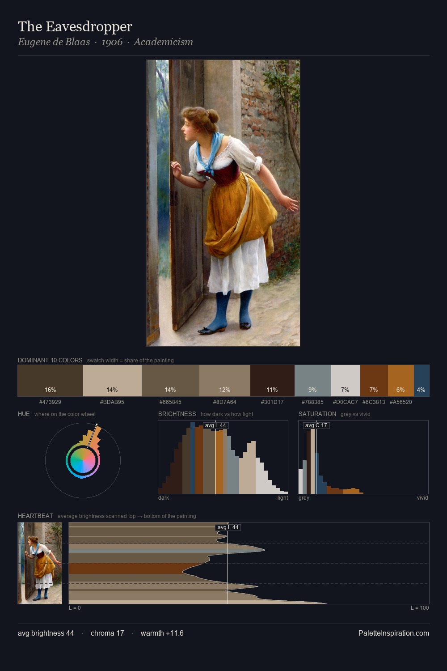Click the 'Academicism' style label
The height and width of the screenshot is (671, 447).
tap(163, 42)
